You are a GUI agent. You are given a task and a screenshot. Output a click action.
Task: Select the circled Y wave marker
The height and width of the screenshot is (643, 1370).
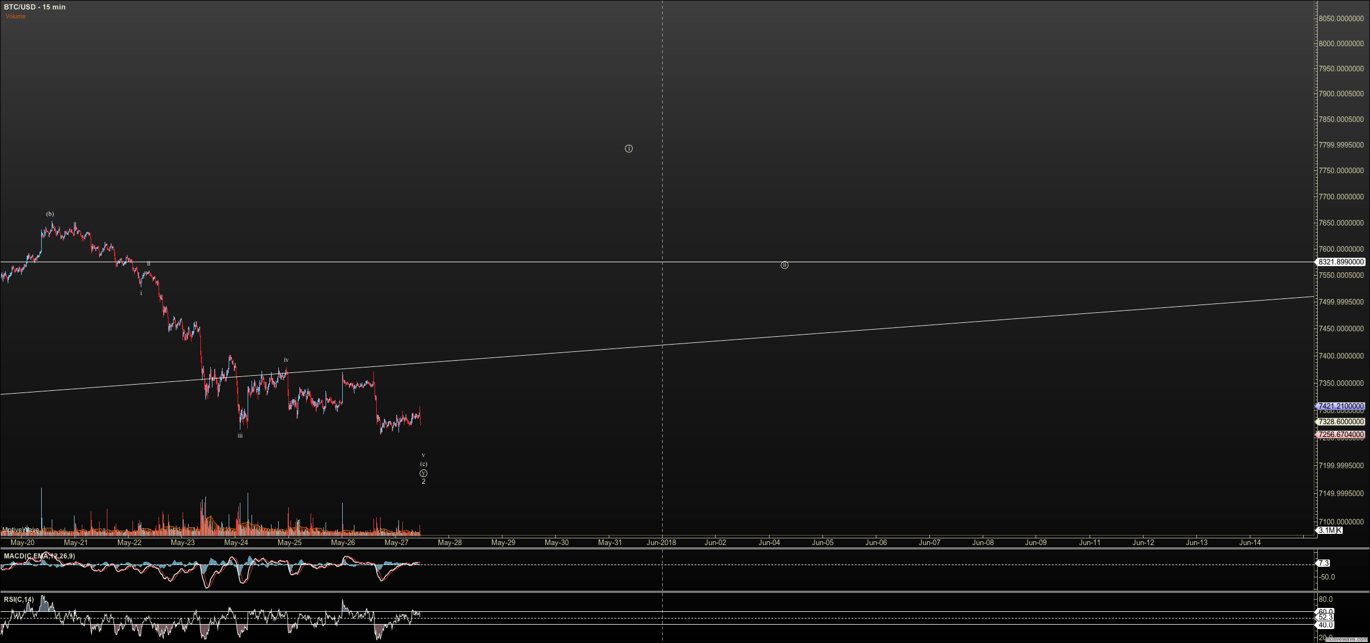click(423, 473)
